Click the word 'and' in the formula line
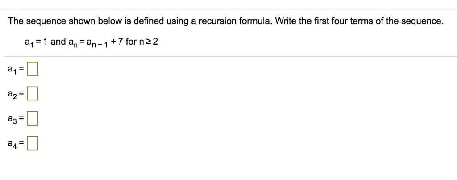 58,42
